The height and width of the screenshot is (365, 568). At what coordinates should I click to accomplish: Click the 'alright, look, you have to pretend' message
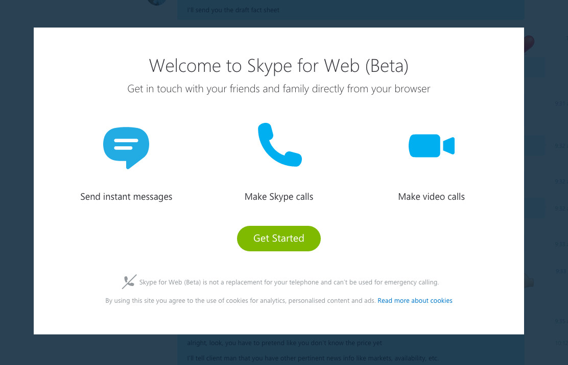click(x=284, y=343)
